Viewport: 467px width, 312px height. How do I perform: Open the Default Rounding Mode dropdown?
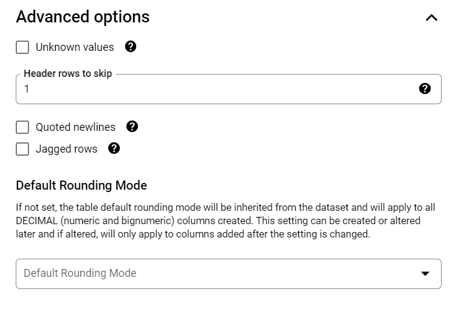(x=229, y=274)
